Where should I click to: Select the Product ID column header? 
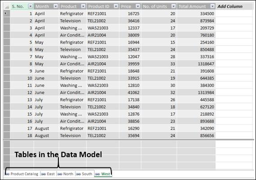coord(103,6)
